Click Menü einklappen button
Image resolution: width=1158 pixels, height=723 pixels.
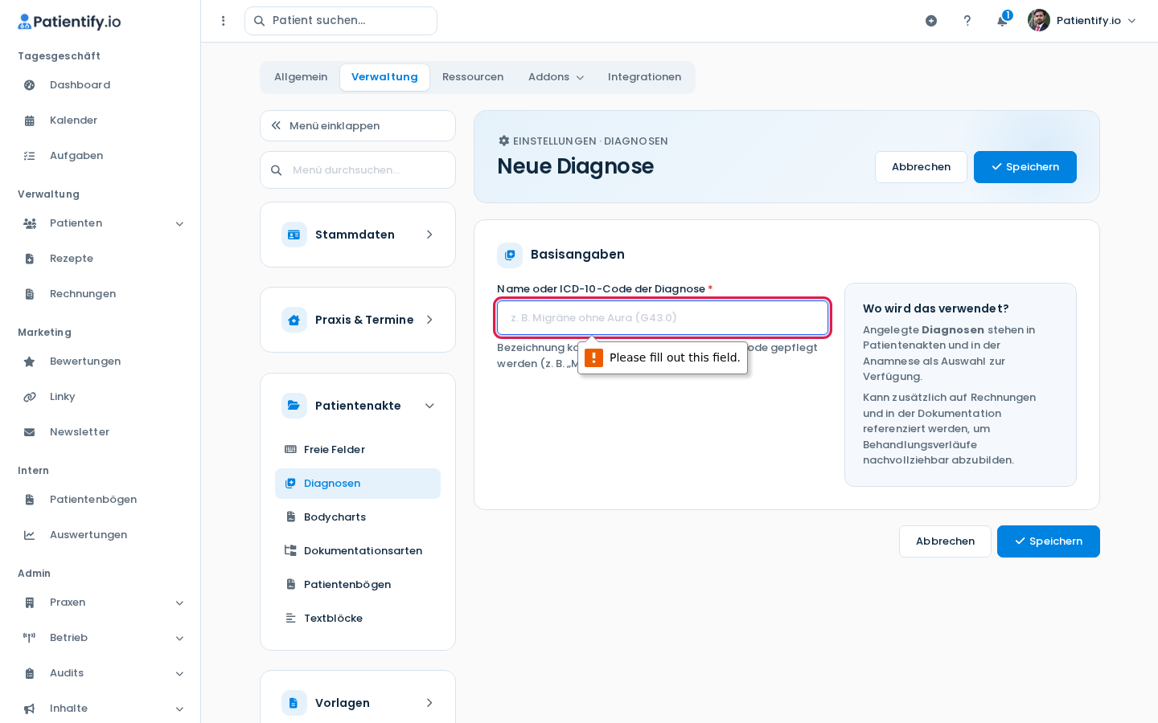tap(358, 126)
